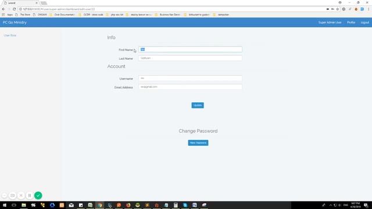This screenshot has width=372, height=209.
Task: Click the blue extension icon in toolbar
Action: pyautogui.click(x=362, y=9)
